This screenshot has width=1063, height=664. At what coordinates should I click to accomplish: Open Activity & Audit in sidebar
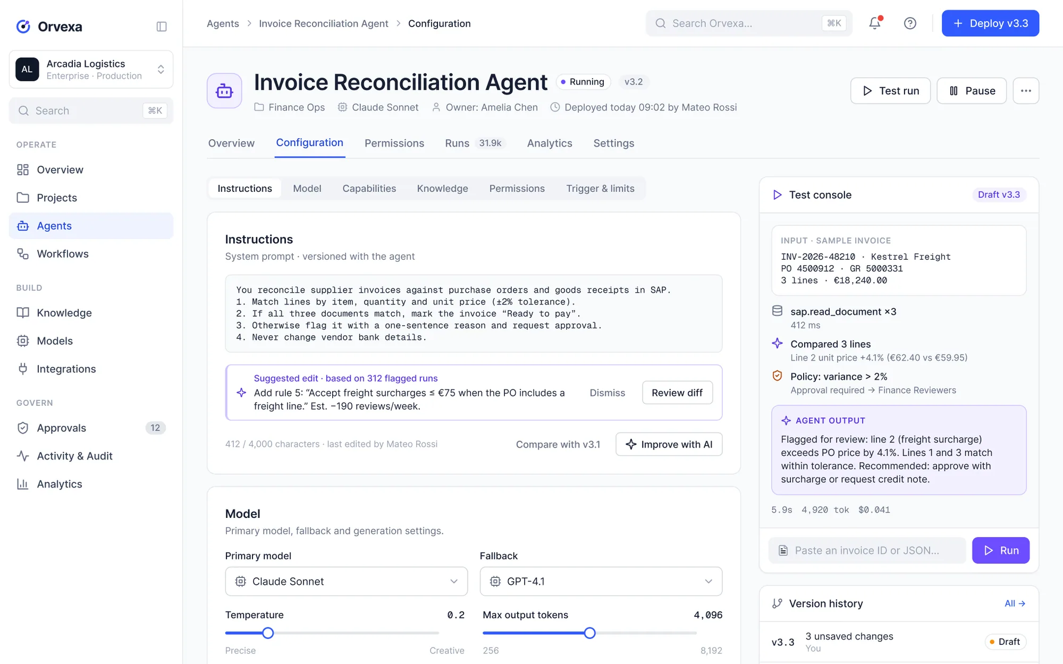(91, 456)
